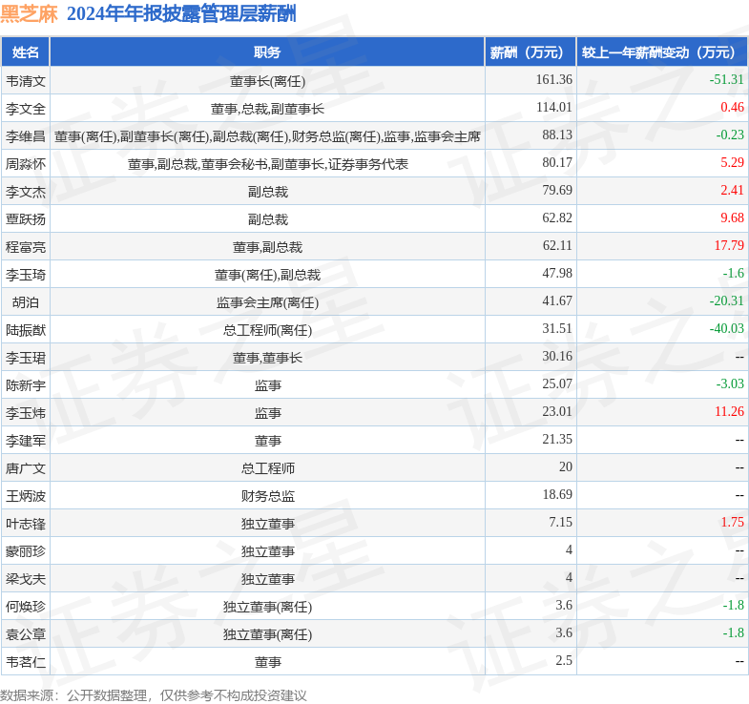Click salary value 18.69
Viewport: 749px width, 704px height.
(557, 495)
